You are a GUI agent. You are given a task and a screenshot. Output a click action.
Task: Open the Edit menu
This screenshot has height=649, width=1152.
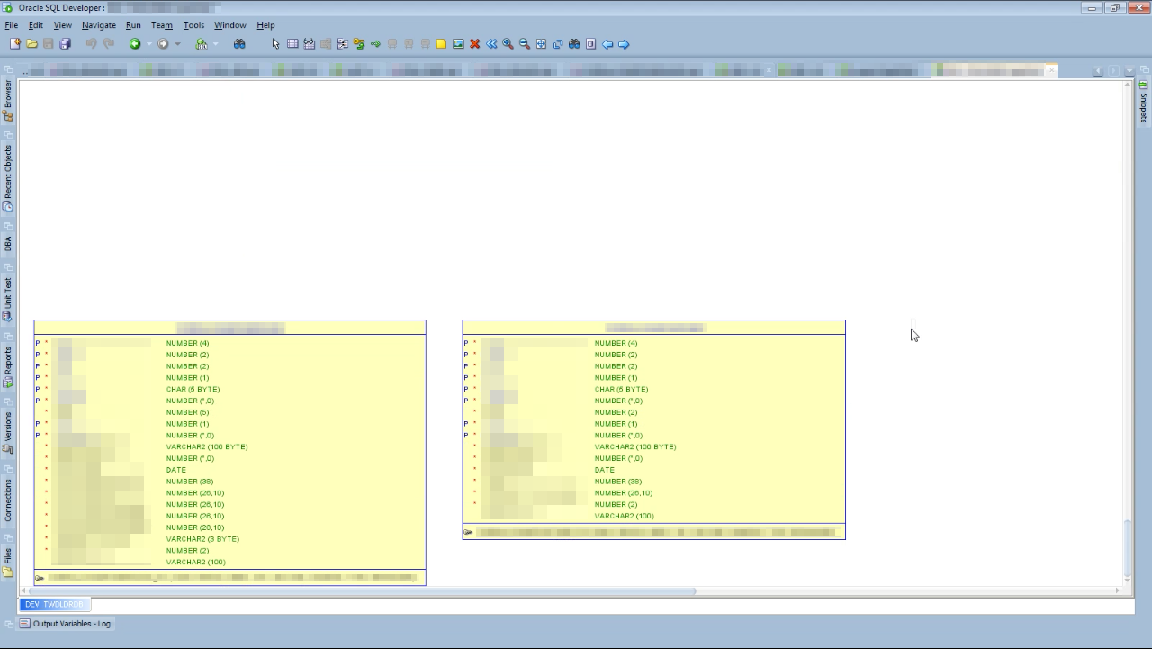point(36,25)
